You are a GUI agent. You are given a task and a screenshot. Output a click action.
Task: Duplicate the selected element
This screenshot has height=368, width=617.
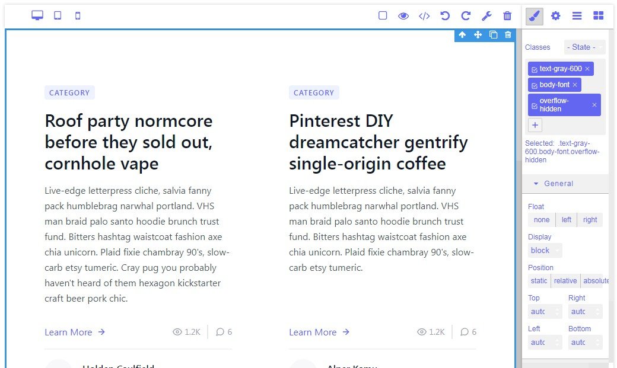click(493, 35)
